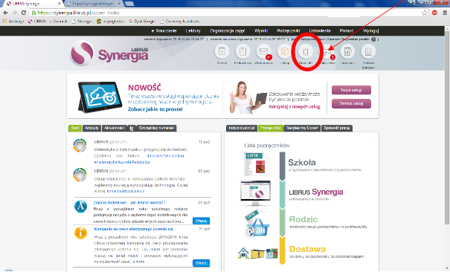This screenshot has width=450, height=272.
Task: Click the first LIBRUS tweet avatar
Action: (80, 146)
